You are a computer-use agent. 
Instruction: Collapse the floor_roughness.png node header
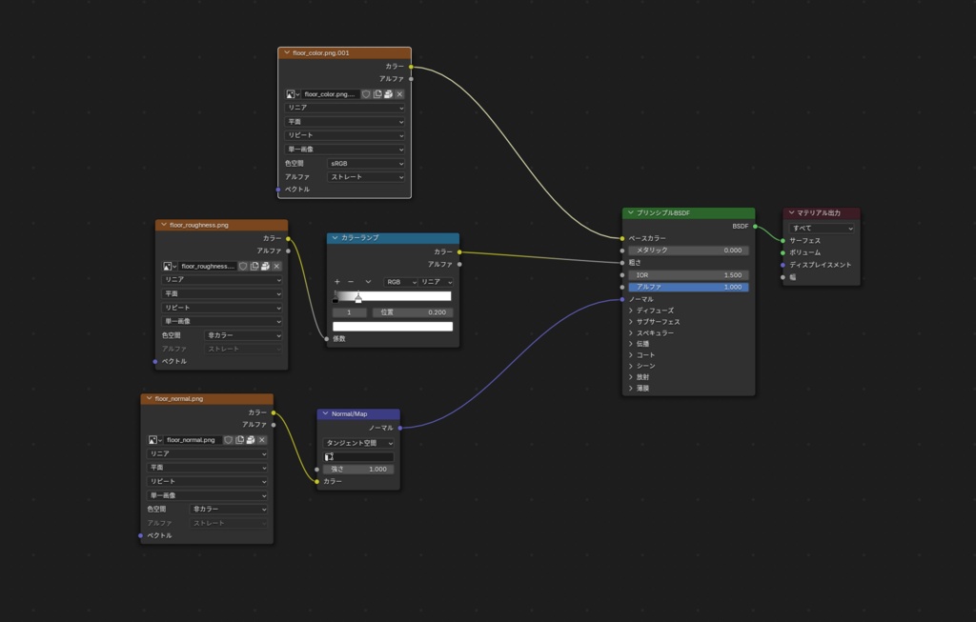(x=164, y=225)
